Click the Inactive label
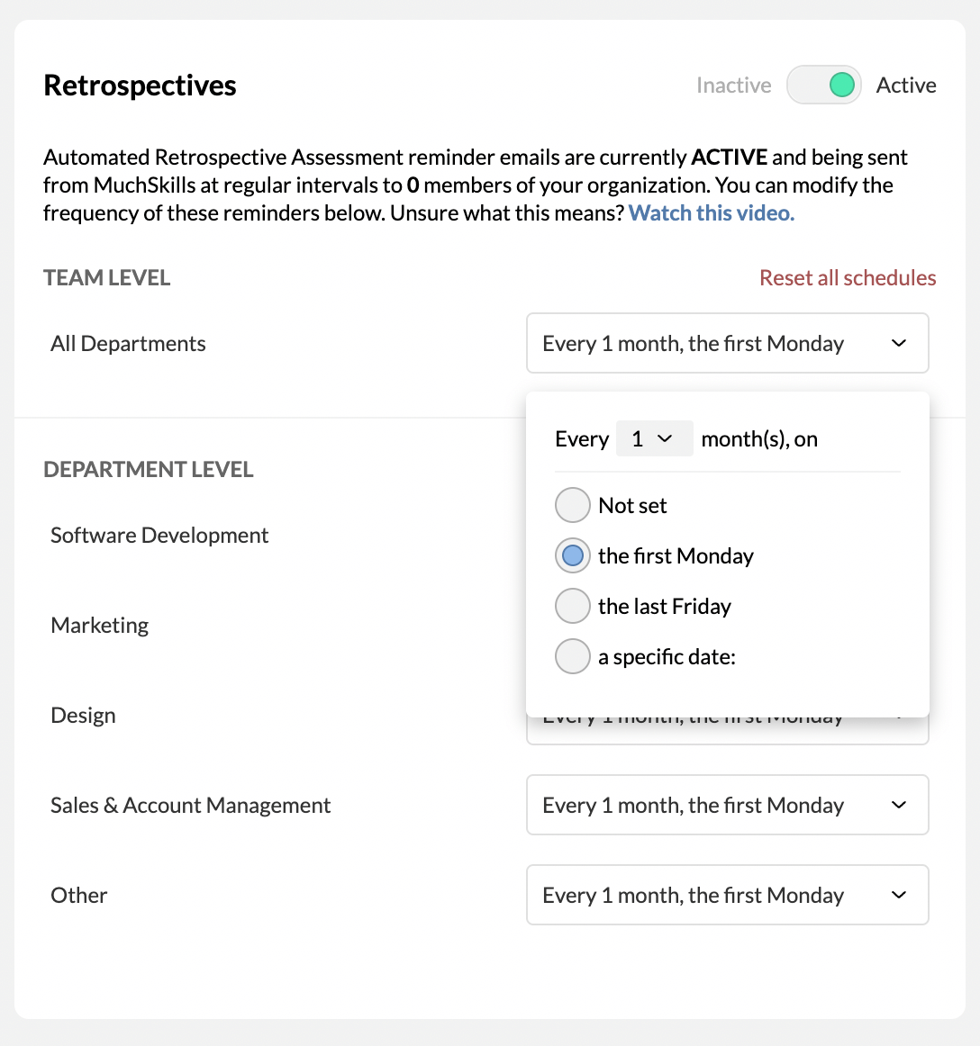The height and width of the screenshot is (1046, 980). tap(733, 86)
